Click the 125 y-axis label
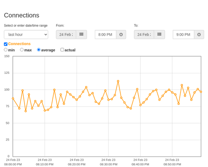The height and width of the screenshot is (167, 208). click(7, 73)
